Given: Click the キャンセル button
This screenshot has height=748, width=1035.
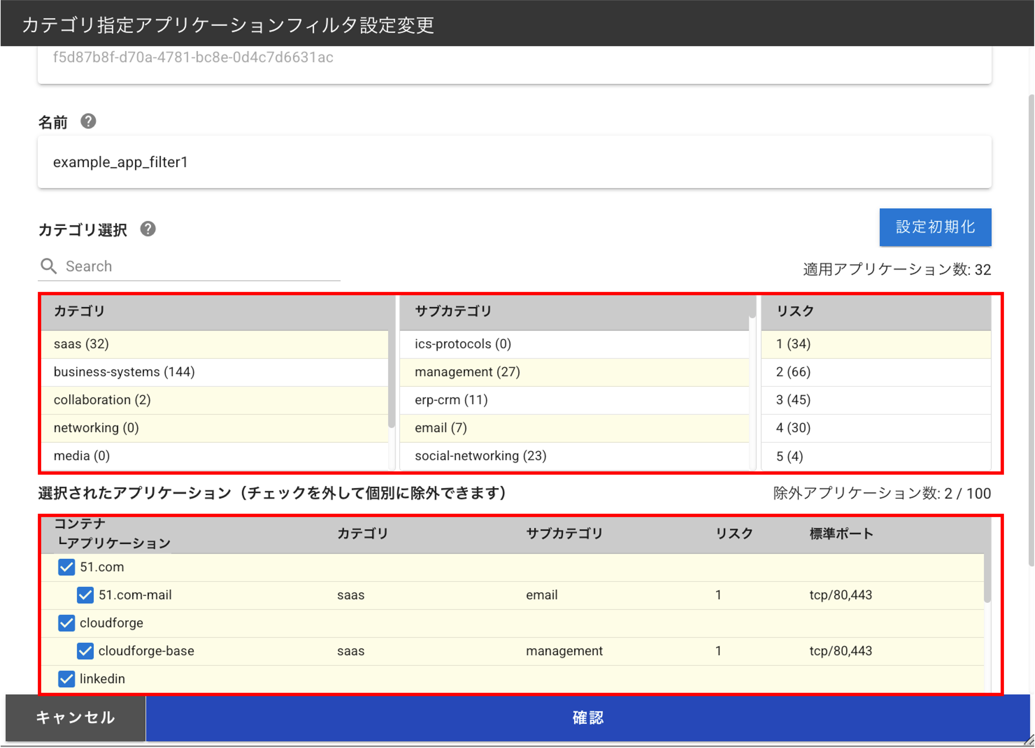Looking at the screenshot, I should pyautogui.click(x=75, y=717).
